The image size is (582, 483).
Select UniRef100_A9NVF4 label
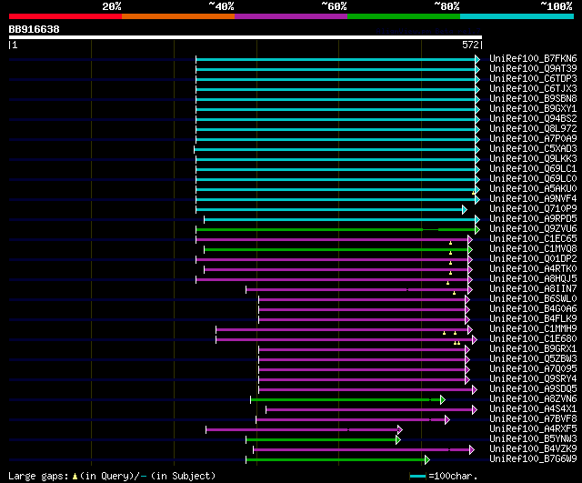(533, 199)
